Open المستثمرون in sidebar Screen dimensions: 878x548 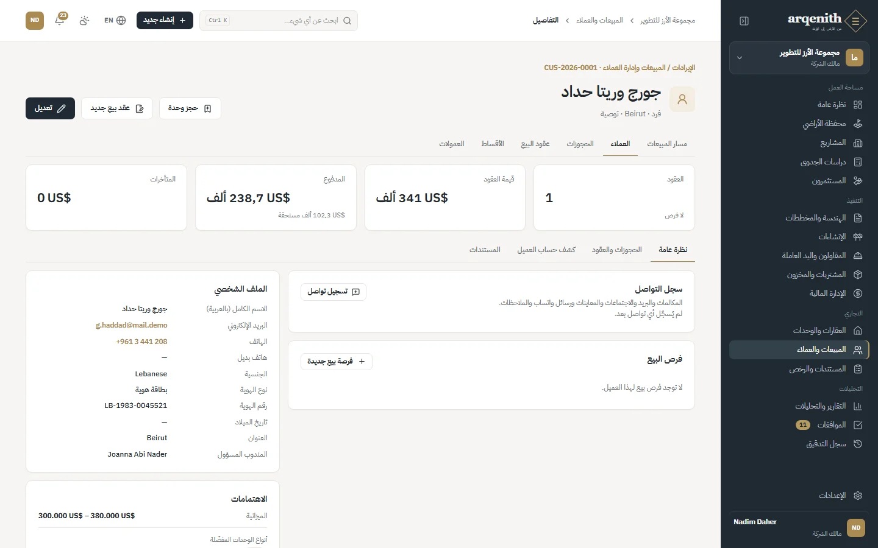799,181
